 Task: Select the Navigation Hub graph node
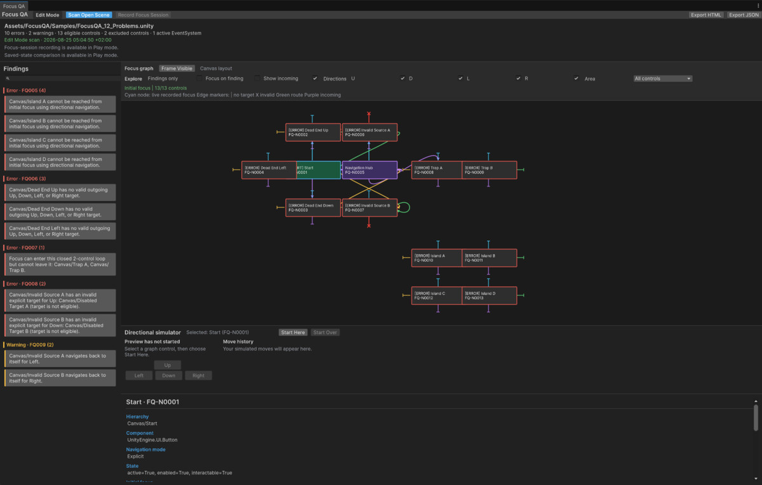pos(370,170)
